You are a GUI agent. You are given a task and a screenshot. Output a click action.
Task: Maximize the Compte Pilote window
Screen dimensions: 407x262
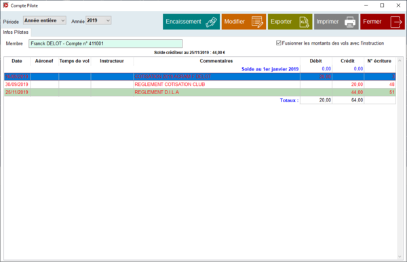(382, 5)
